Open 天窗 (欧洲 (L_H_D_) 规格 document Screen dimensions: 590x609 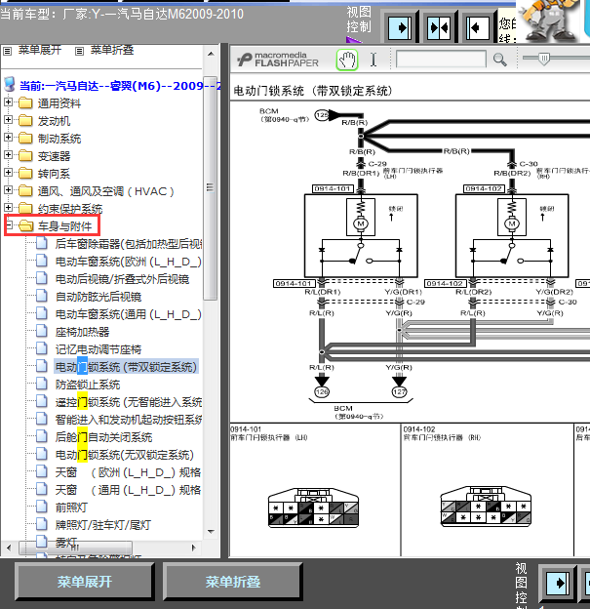128,472
